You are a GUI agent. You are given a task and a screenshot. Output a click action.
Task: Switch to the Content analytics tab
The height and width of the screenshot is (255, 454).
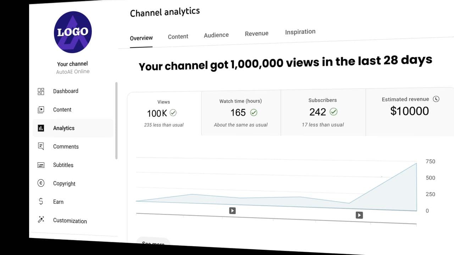[178, 36]
